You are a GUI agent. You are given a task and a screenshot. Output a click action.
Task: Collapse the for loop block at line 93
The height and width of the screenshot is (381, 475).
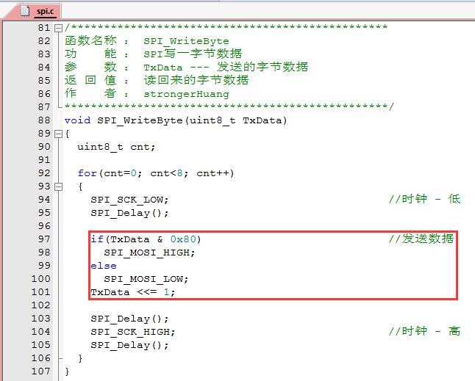[58, 187]
